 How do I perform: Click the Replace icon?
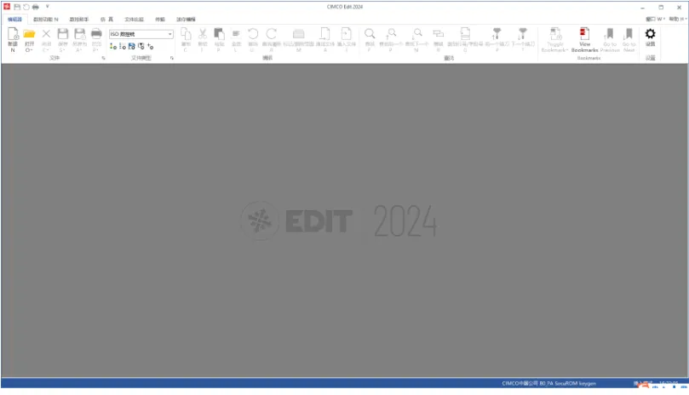[x=438, y=34]
